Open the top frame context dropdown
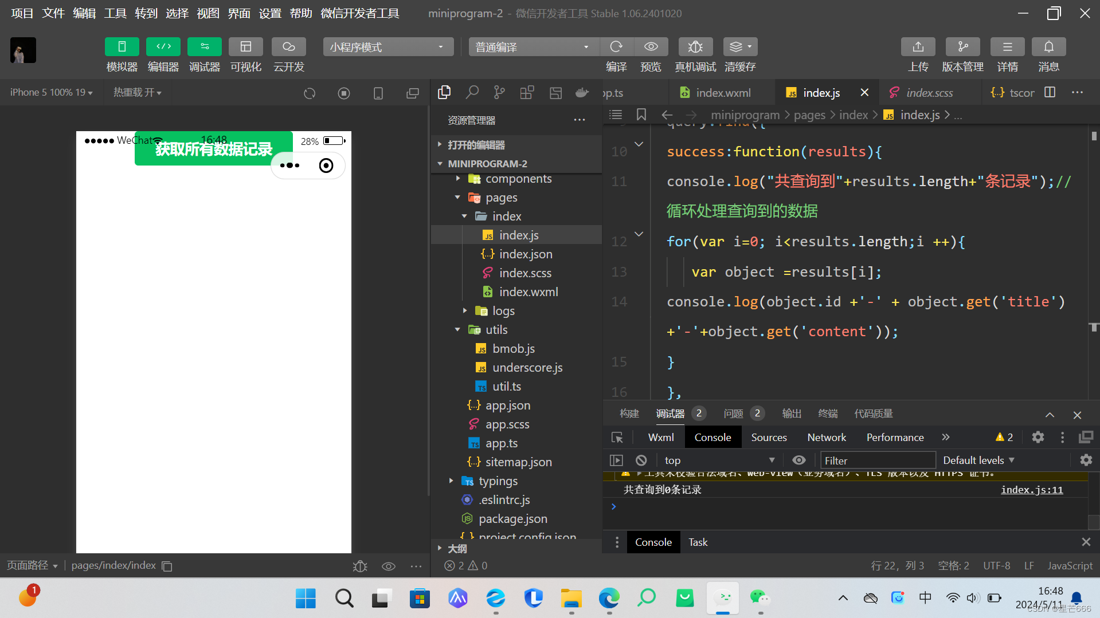The height and width of the screenshot is (618, 1100). click(719, 460)
